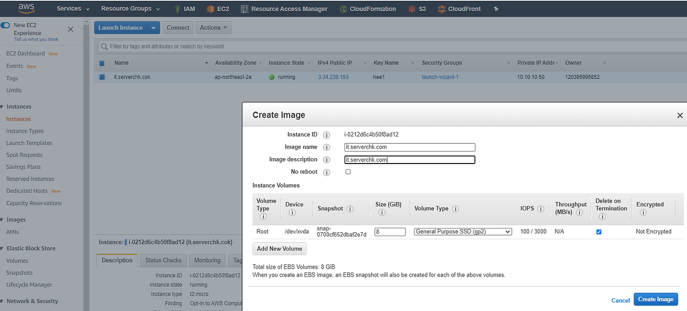Switch to the Status Checks tab
687x311 pixels.
tap(163, 260)
